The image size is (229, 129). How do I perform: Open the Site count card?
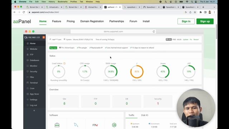tap(64, 101)
